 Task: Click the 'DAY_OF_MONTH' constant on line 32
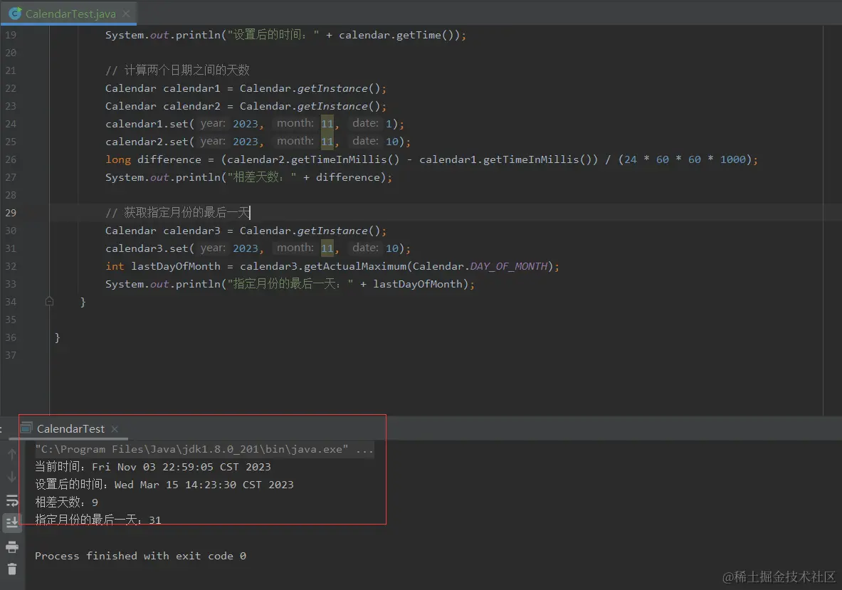[x=509, y=266]
